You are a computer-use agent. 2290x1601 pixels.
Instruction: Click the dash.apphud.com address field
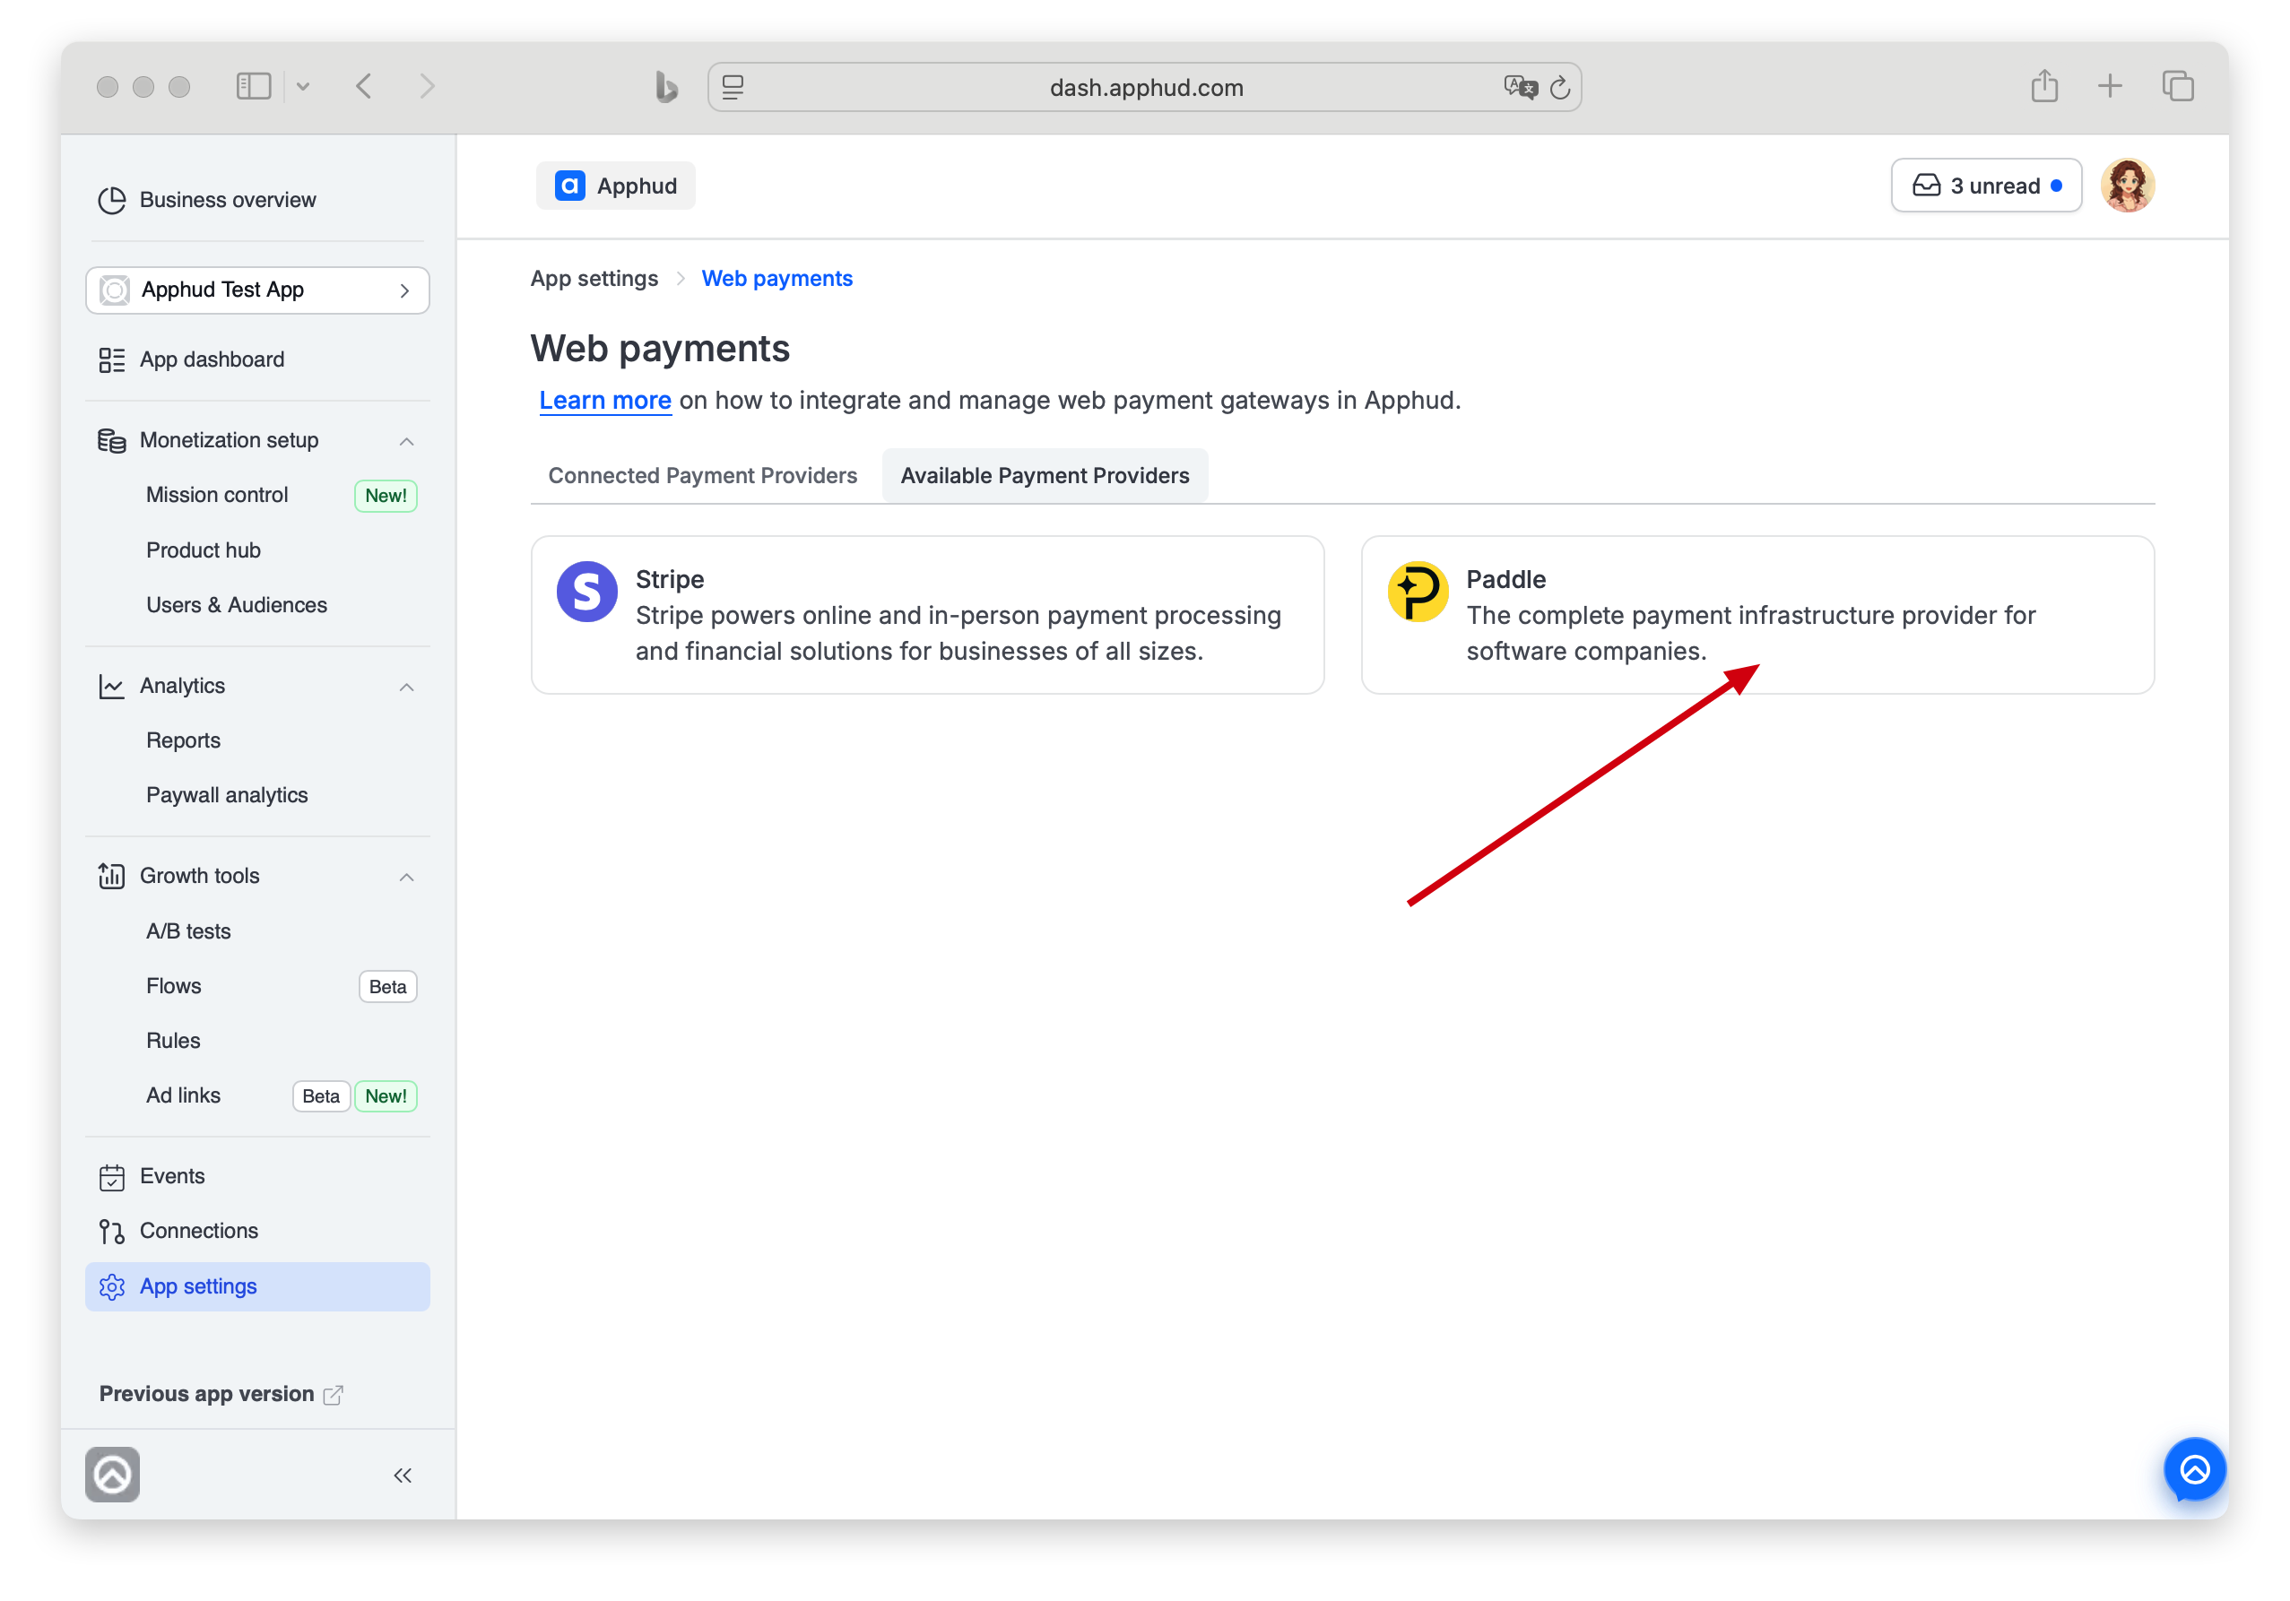click(x=1145, y=88)
